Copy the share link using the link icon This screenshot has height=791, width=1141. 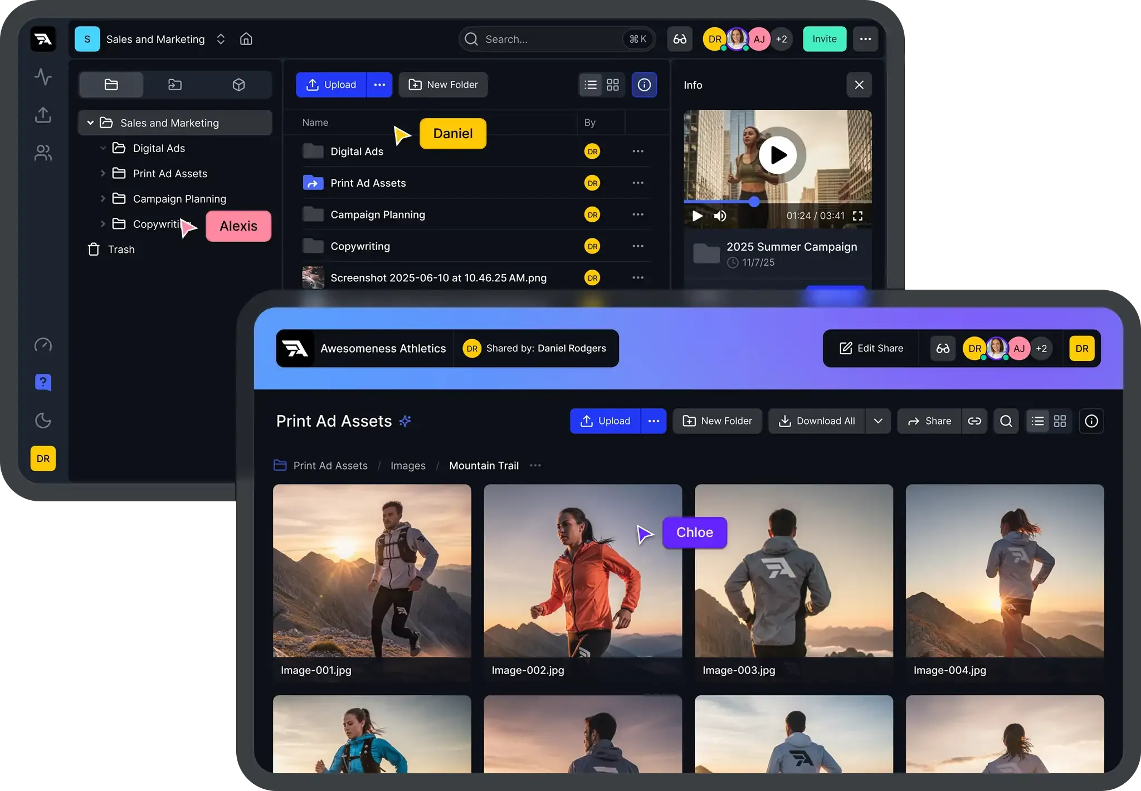[976, 421]
